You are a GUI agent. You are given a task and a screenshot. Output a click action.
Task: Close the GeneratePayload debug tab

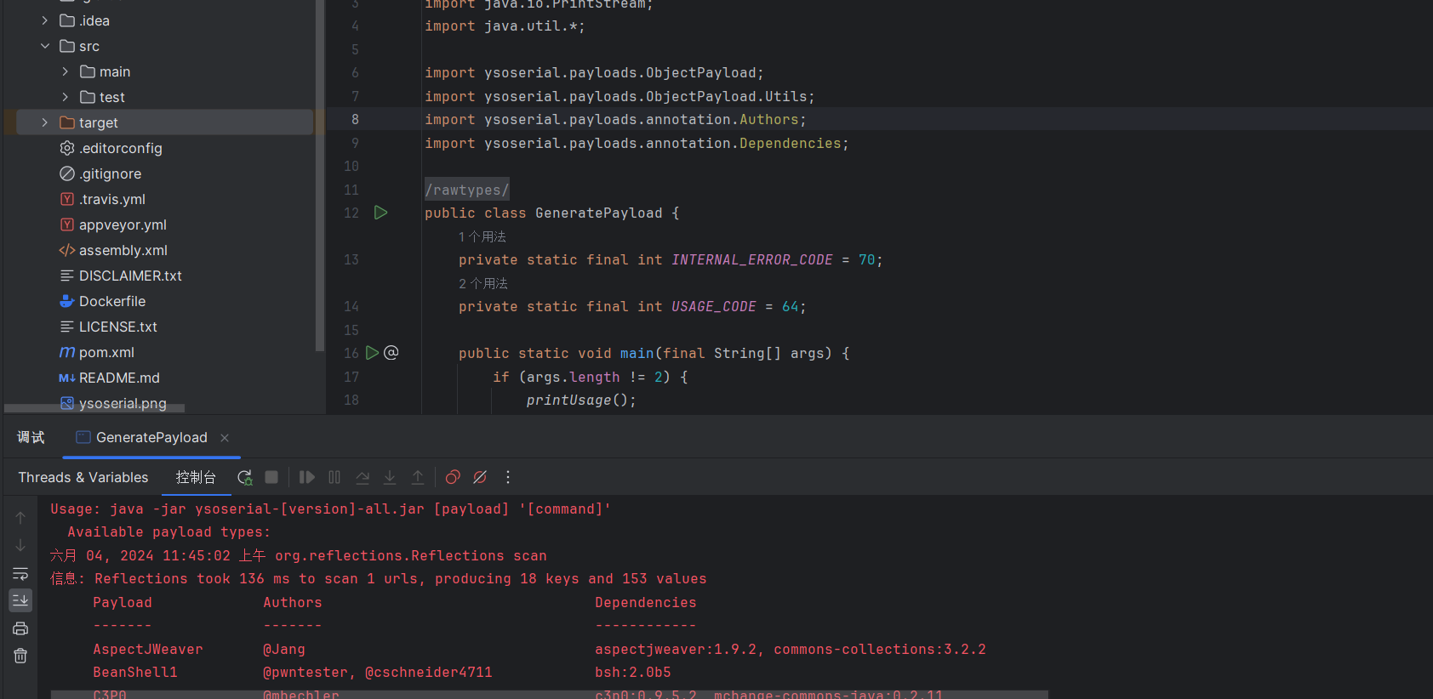tap(225, 438)
